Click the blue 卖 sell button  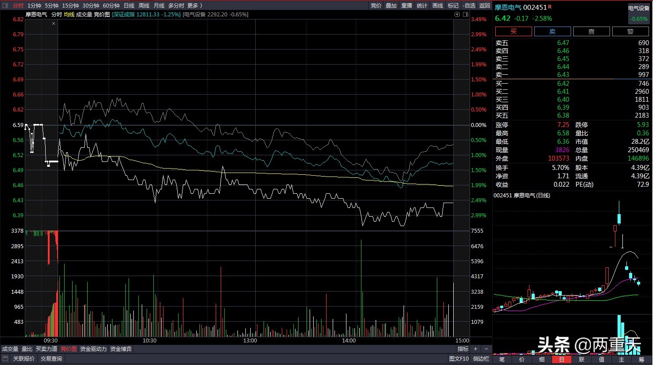pos(552,31)
